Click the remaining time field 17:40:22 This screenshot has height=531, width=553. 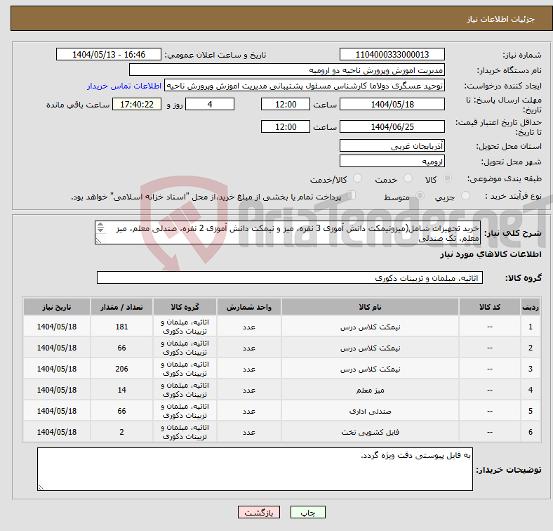click(137, 104)
